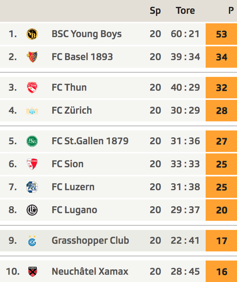Sort by the Sp column header
Screen dimensions: 237x282
pyautogui.click(x=155, y=11)
